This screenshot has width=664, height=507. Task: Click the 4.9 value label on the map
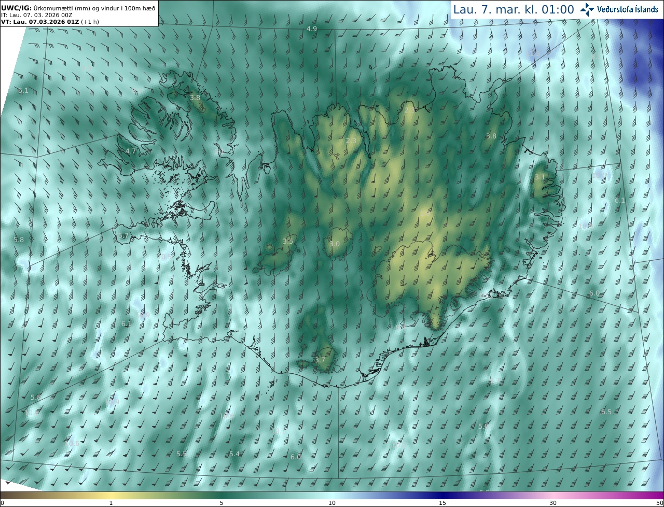pyautogui.click(x=312, y=29)
